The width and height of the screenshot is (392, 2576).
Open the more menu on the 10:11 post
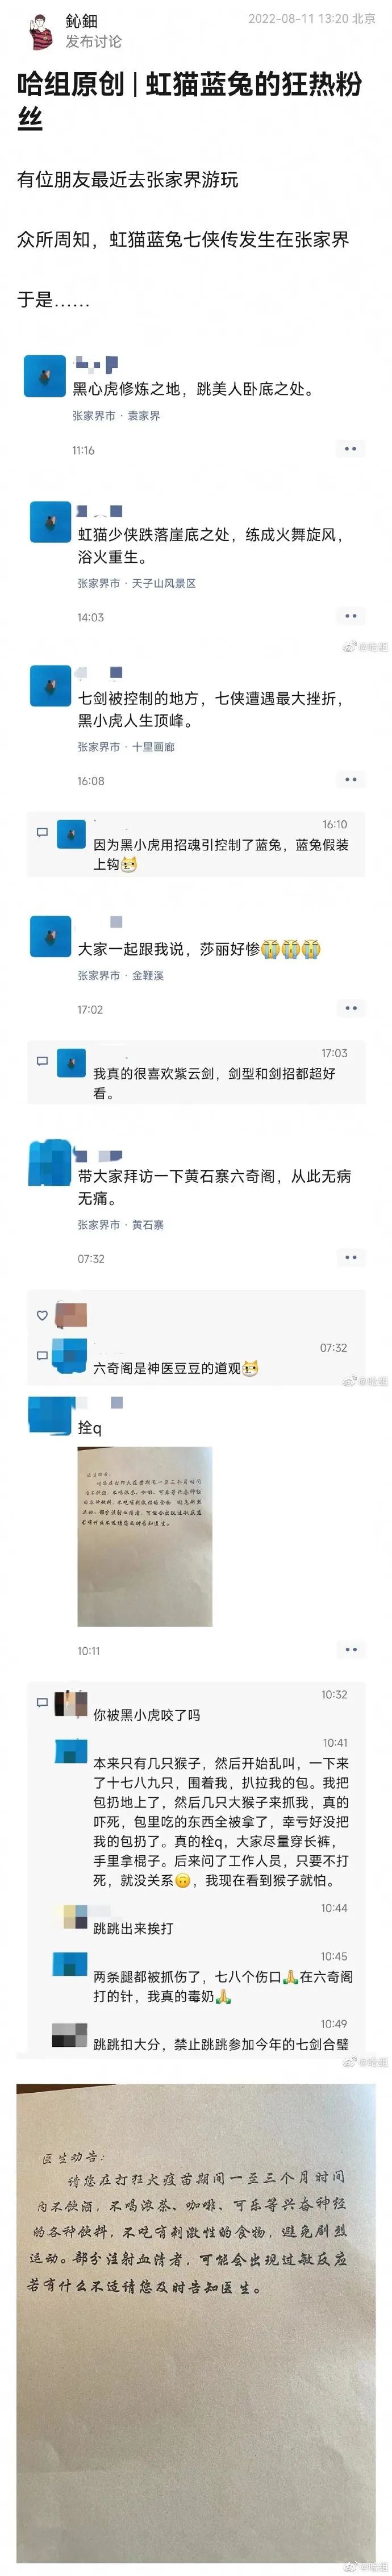350,1649
